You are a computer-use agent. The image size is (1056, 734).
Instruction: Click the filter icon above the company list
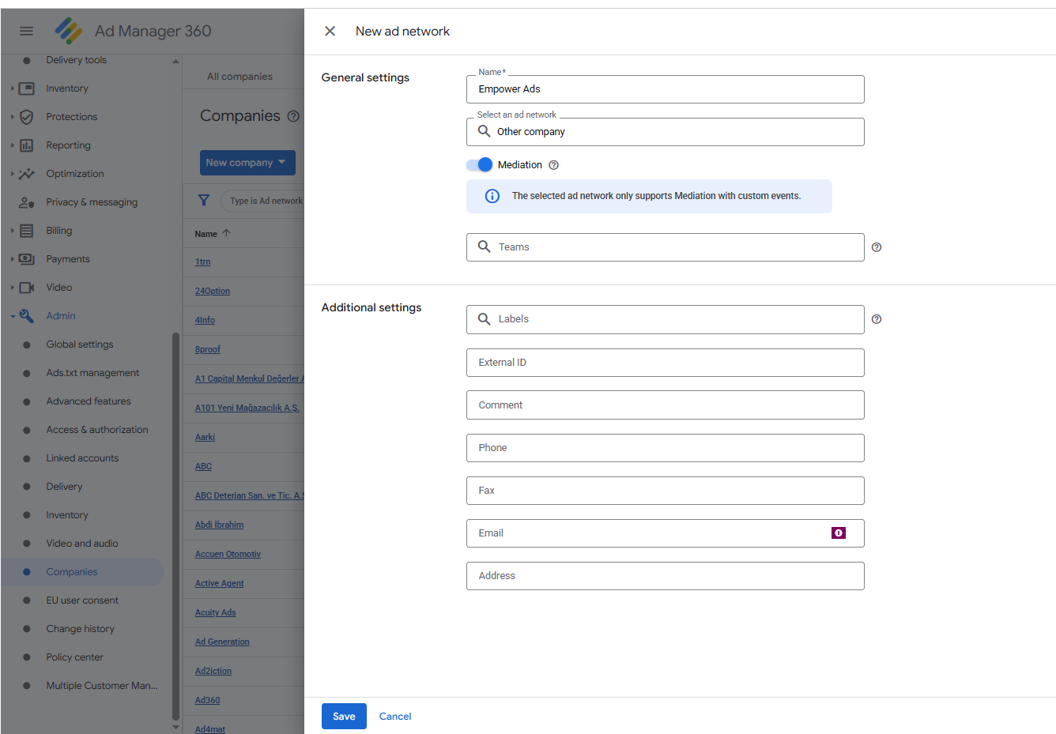point(204,201)
